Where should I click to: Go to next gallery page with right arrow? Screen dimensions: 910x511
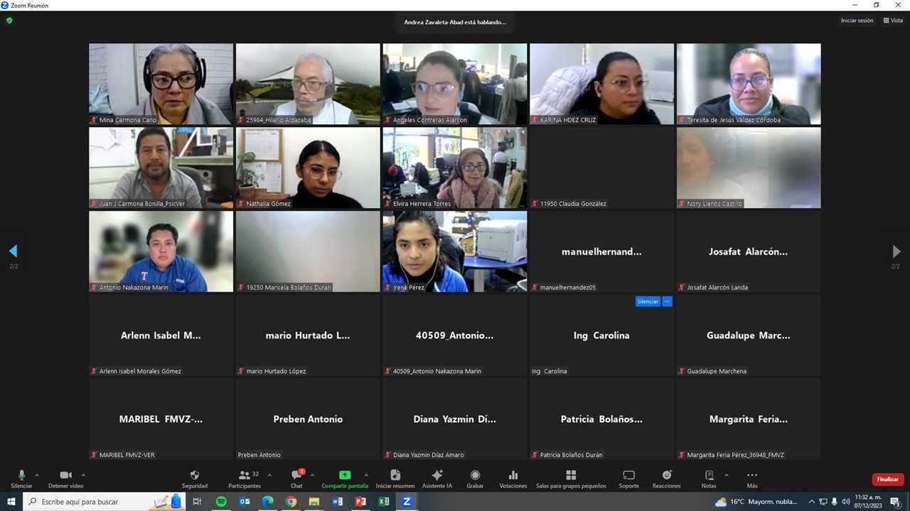pyautogui.click(x=896, y=251)
